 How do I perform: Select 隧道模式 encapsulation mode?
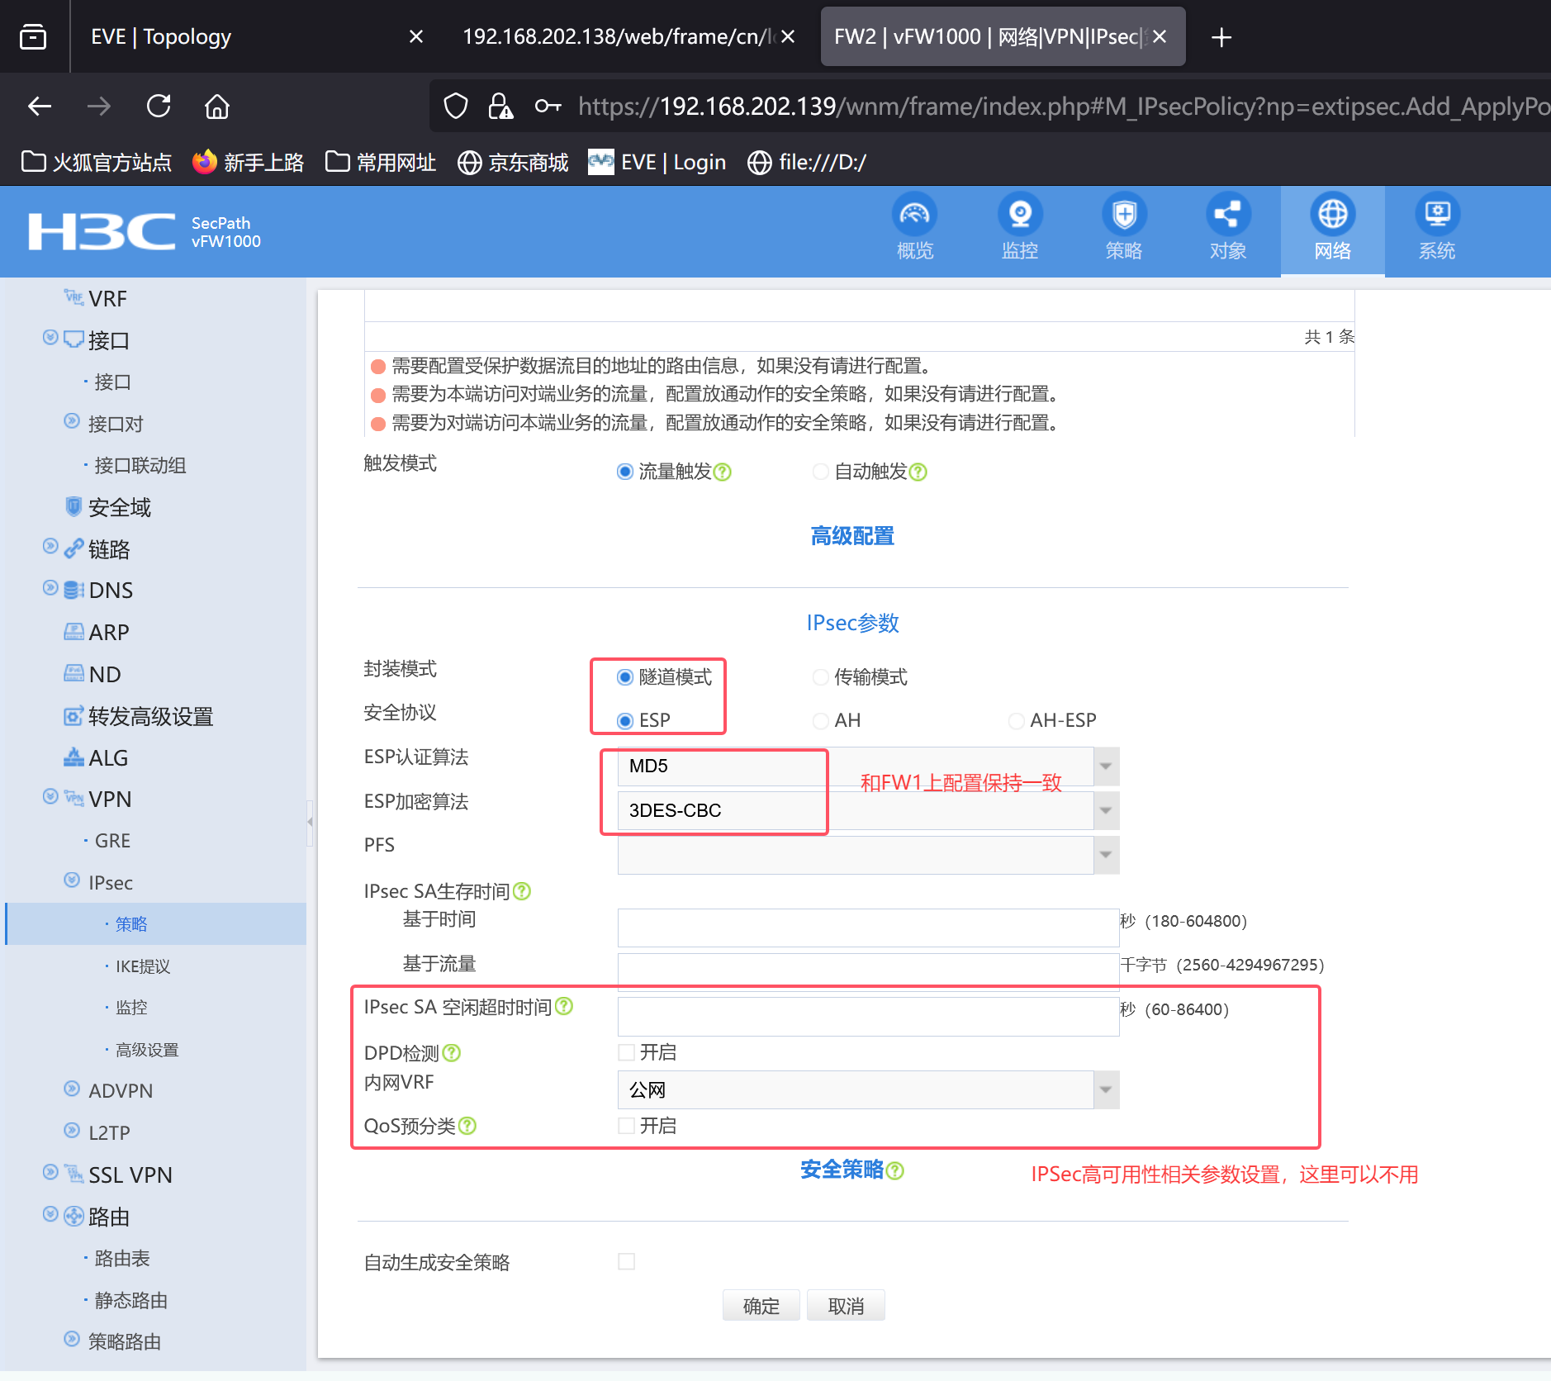coord(625,677)
